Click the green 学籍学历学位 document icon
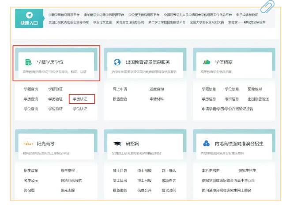The width and height of the screenshot is (282, 207). tap(29, 62)
